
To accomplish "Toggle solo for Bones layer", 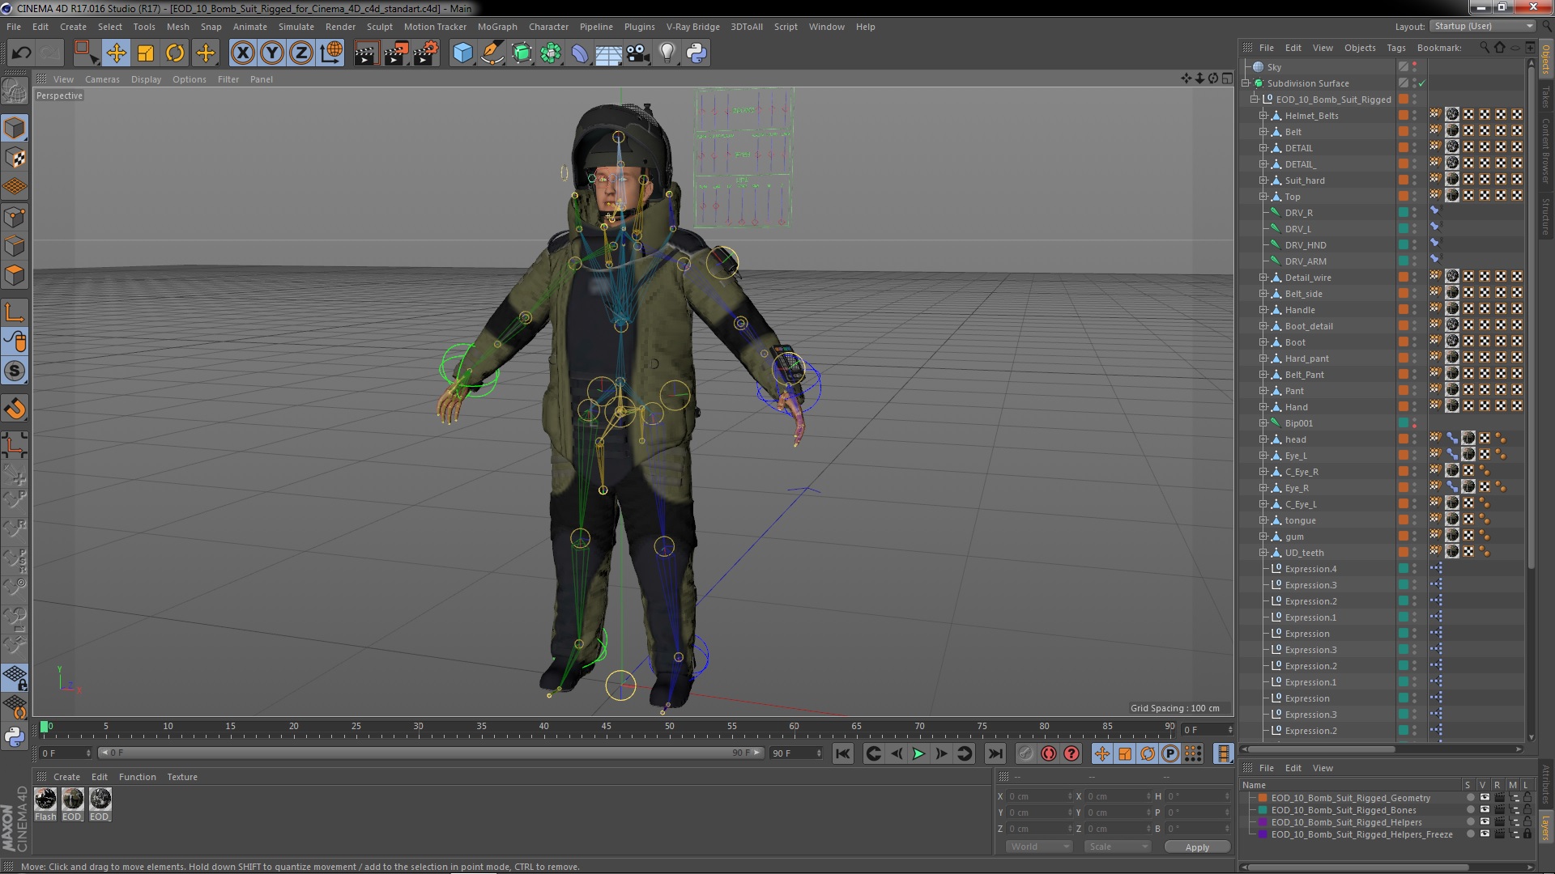I will tap(1471, 810).
